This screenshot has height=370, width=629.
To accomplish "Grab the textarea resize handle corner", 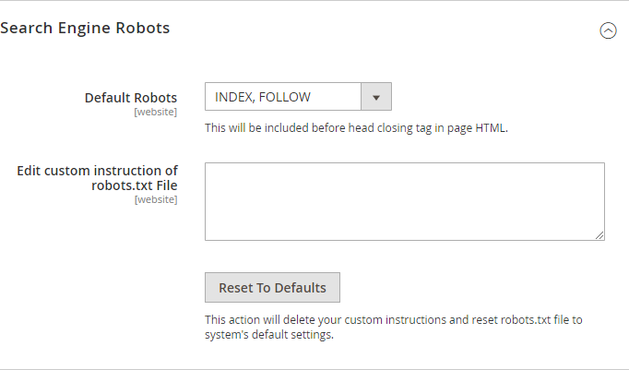I will coord(600,235).
